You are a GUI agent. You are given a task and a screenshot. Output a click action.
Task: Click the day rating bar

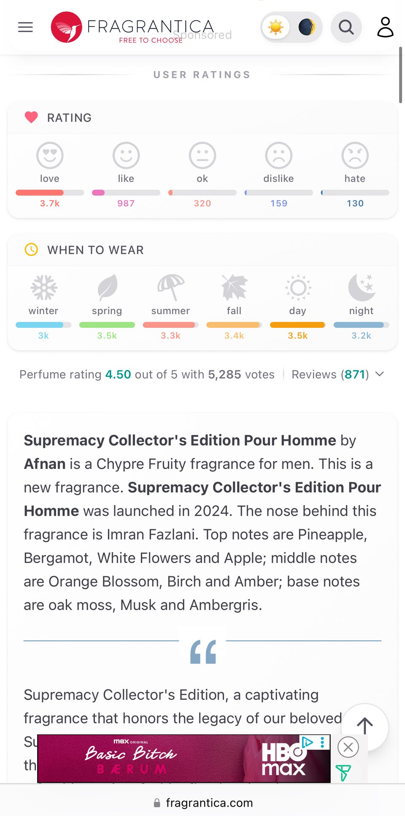[297, 325]
